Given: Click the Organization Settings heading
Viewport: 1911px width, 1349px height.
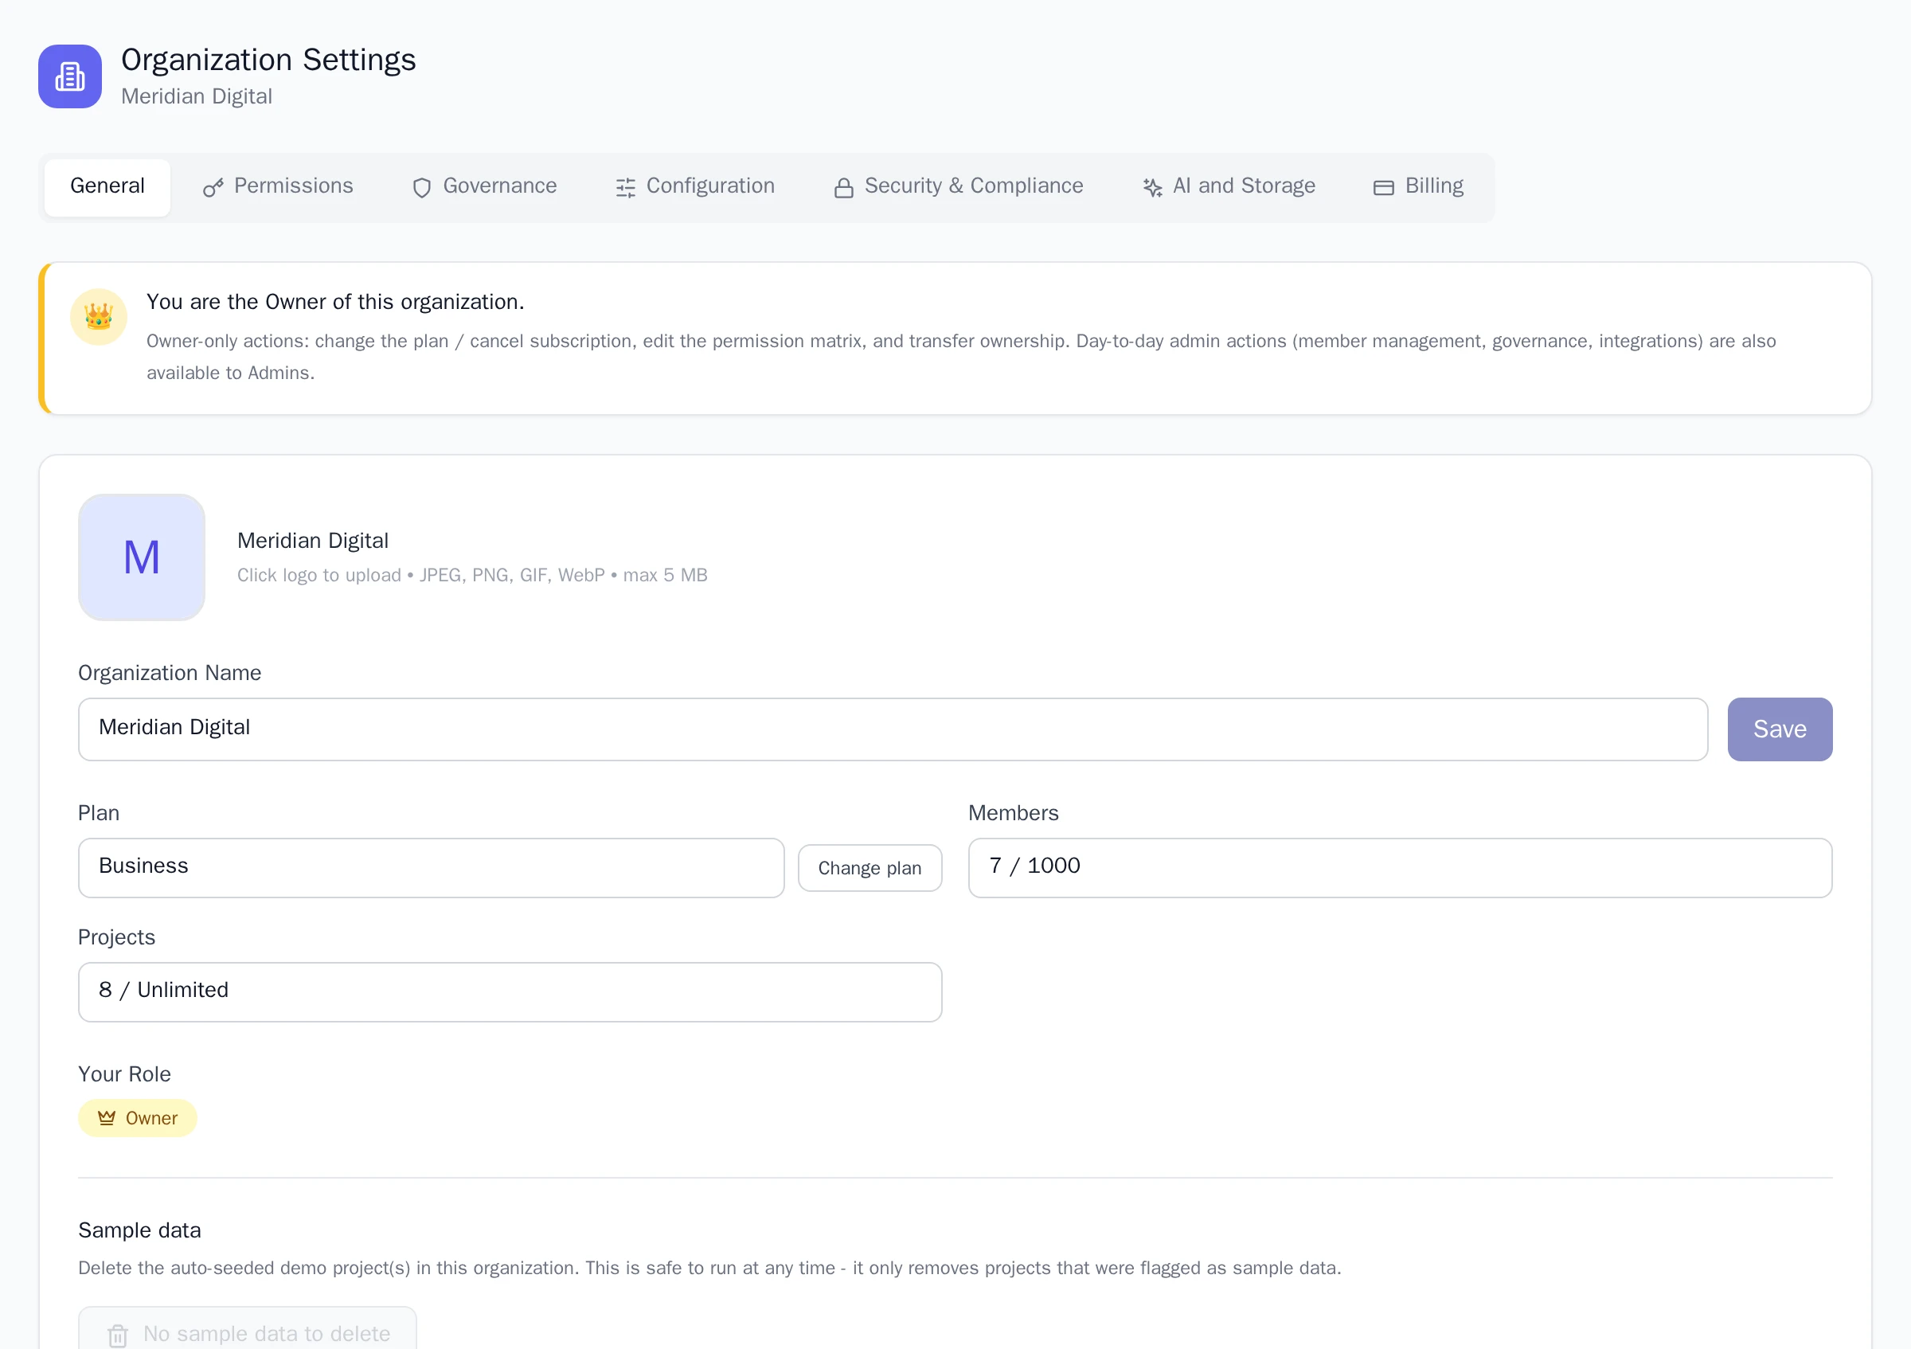Looking at the screenshot, I should tap(268, 60).
